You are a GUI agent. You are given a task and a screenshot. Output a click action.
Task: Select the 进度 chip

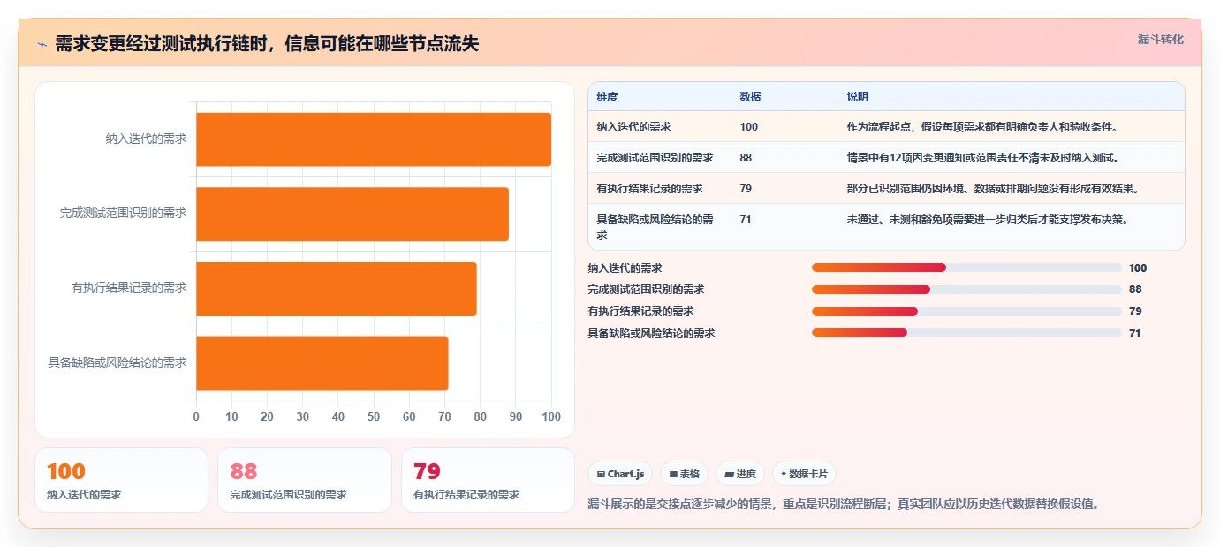pos(740,474)
